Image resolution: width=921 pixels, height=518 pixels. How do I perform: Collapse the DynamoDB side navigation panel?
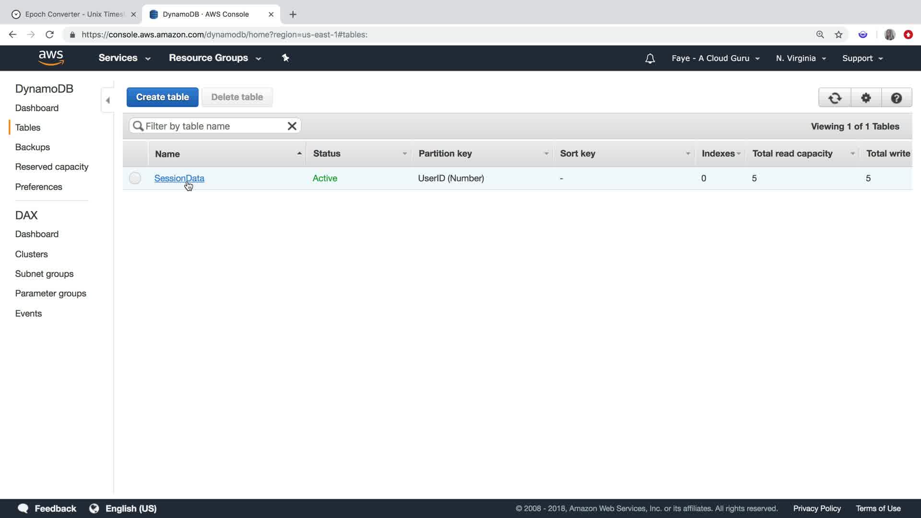(x=108, y=100)
